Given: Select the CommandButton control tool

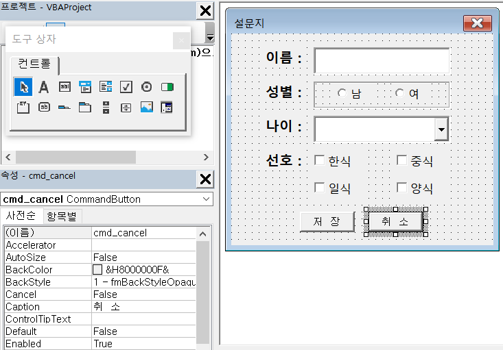Looking at the screenshot, I should coord(44,108).
